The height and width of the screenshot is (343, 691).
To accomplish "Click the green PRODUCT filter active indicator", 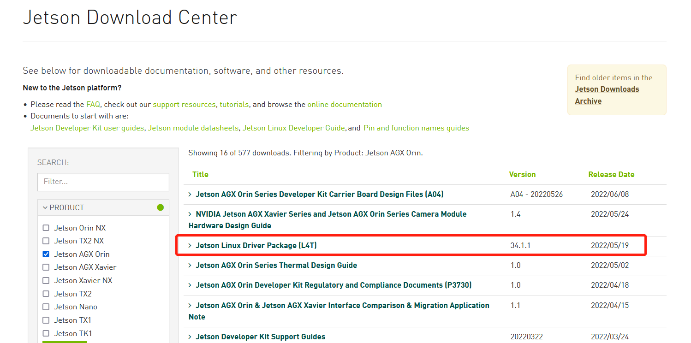I will [160, 208].
